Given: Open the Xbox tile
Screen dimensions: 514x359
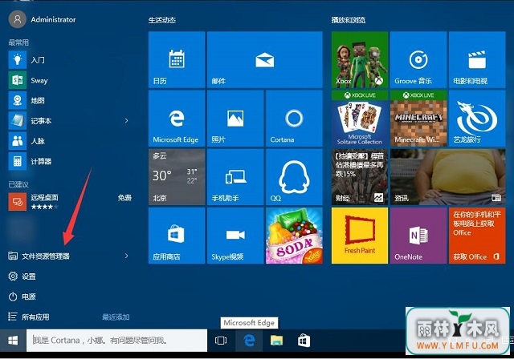Looking at the screenshot, I should tap(360, 59).
